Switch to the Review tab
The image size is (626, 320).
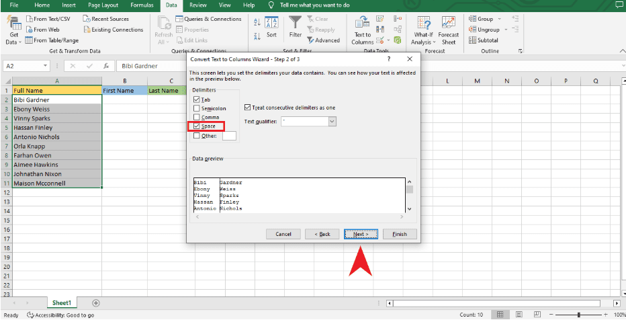tap(198, 5)
